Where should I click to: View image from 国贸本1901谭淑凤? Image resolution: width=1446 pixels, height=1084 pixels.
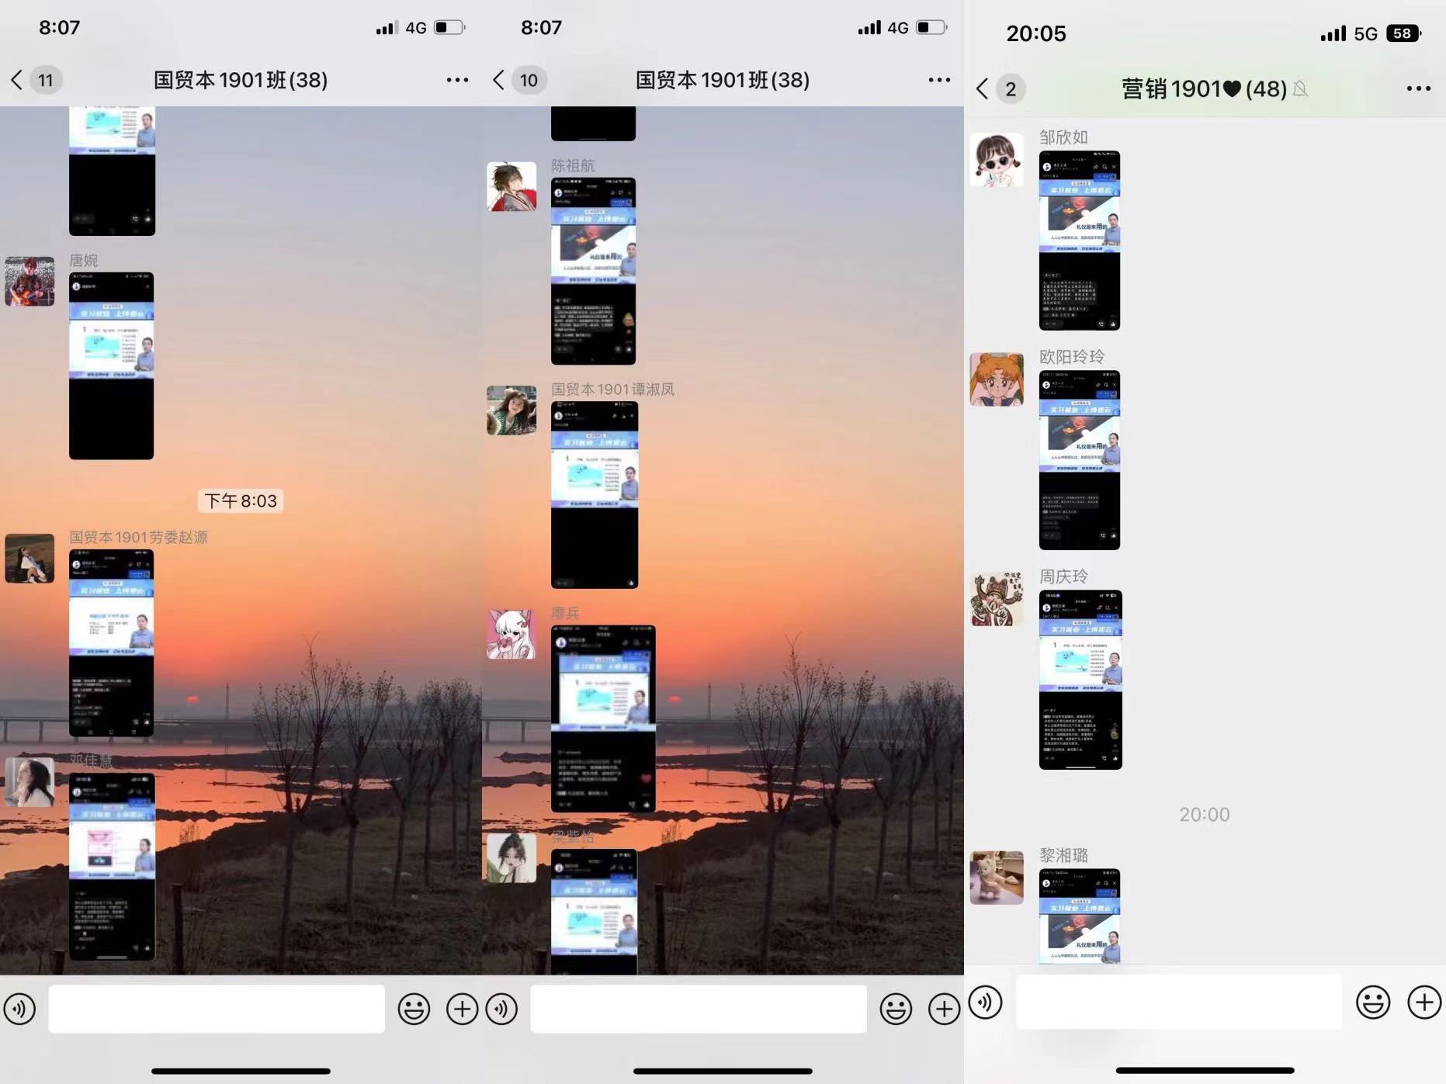tap(594, 495)
